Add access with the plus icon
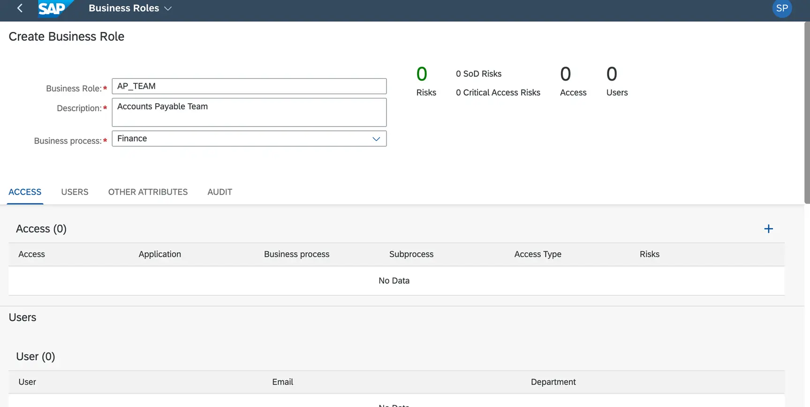The height and width of the screenshot is (407, 810). point(768,229)
